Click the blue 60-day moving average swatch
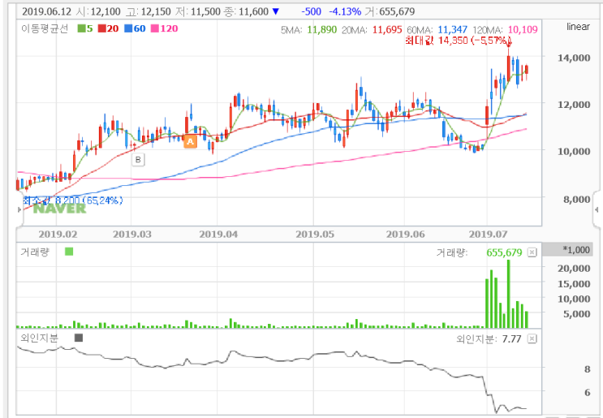603x418 pixels. pyautogui.click(x=128, y=28)
